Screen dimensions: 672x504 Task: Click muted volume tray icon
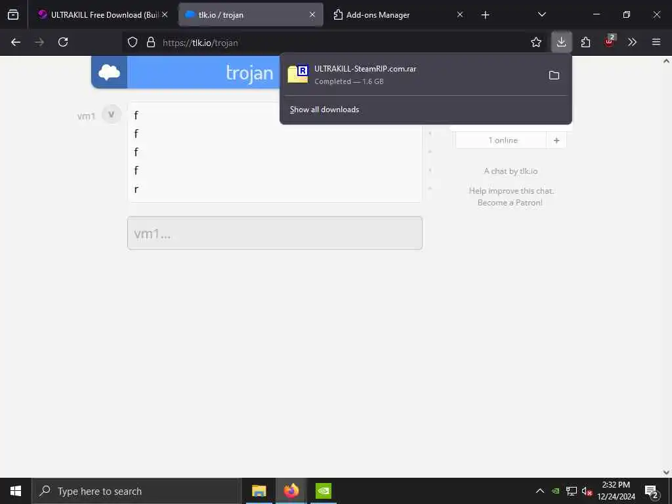click(x=587, y=491)
